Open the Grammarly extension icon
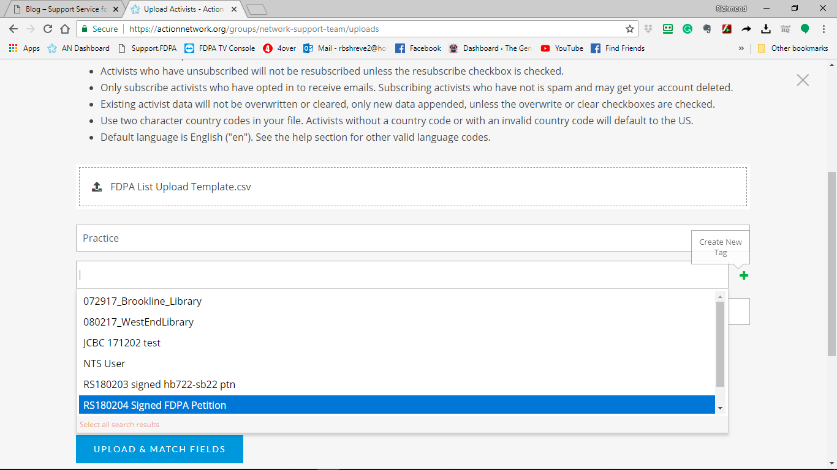Screen dimensions: 837x470 click(687, 29)
